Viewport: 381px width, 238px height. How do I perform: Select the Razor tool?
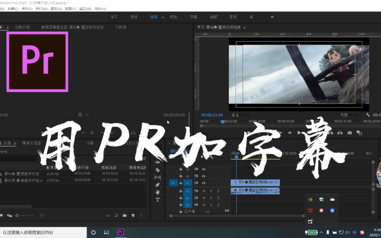coord(158,169)
